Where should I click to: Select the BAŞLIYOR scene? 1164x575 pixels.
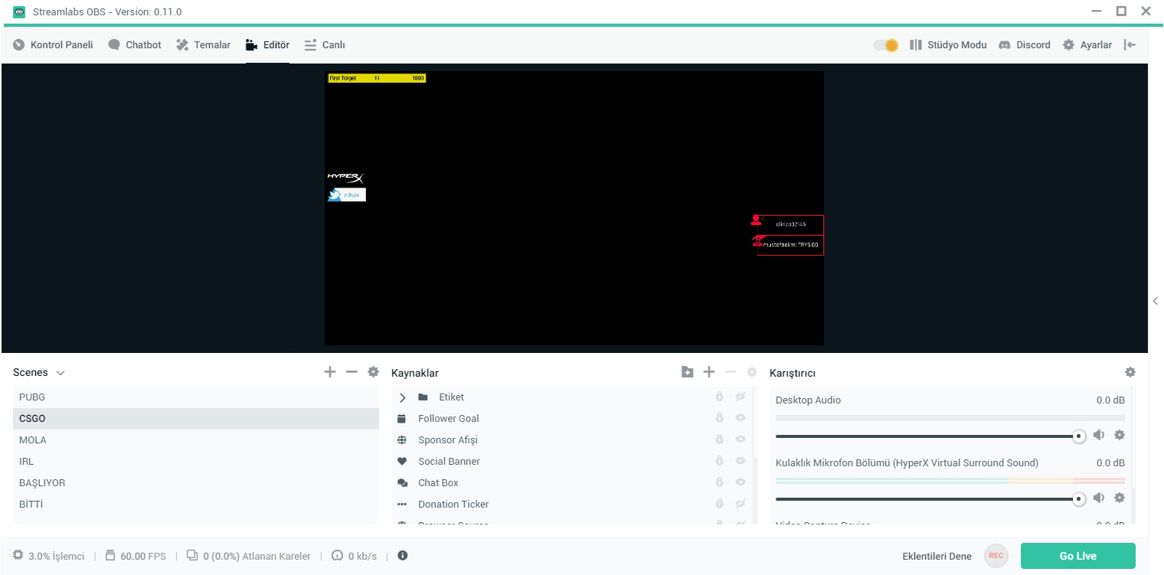(196, 483)
